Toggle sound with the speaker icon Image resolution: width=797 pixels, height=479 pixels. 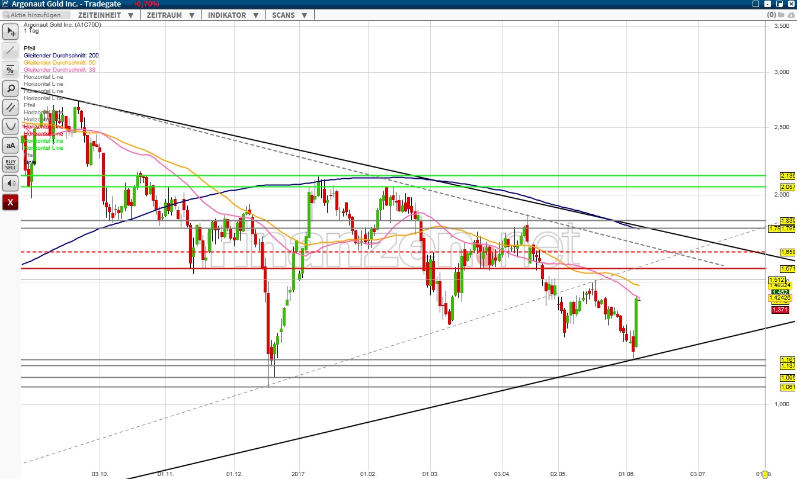tap(11, 184)
